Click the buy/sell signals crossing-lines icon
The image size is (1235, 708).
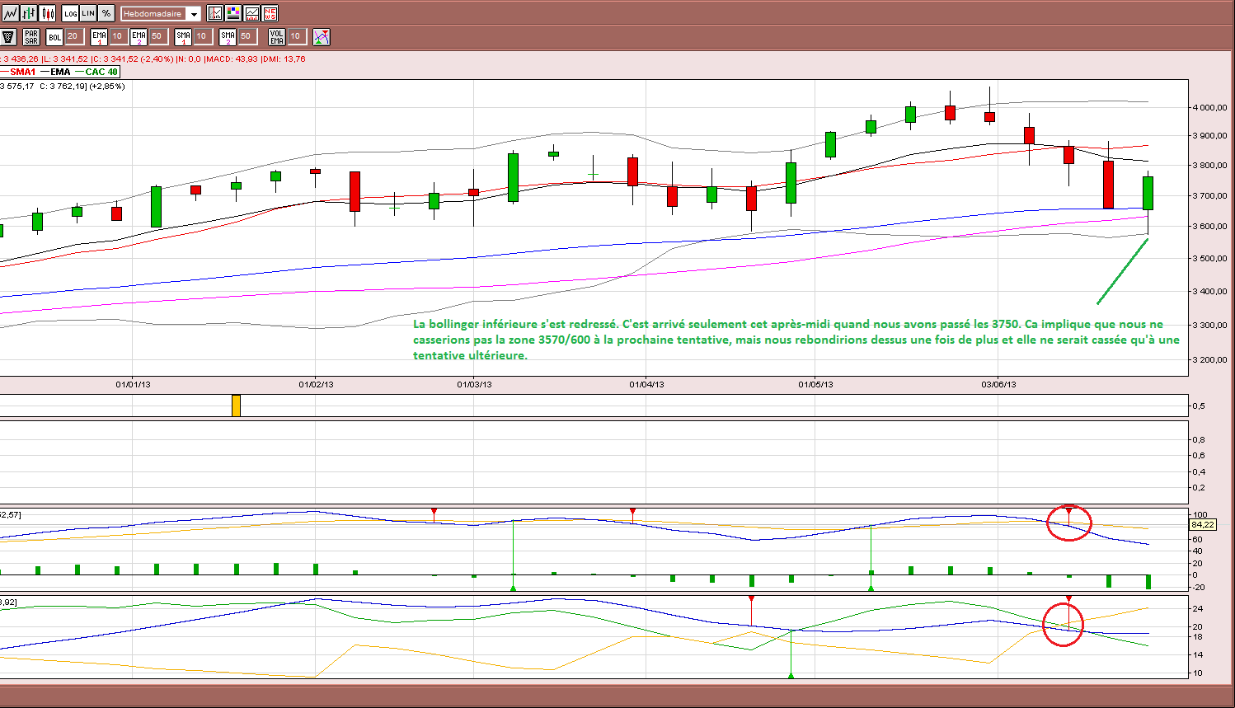(322, 37)
